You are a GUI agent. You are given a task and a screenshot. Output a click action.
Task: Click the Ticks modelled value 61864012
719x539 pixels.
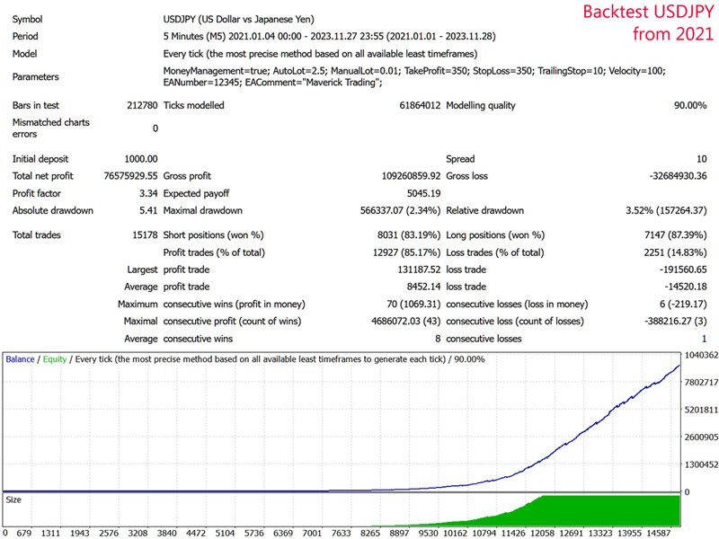pos(420,105)
